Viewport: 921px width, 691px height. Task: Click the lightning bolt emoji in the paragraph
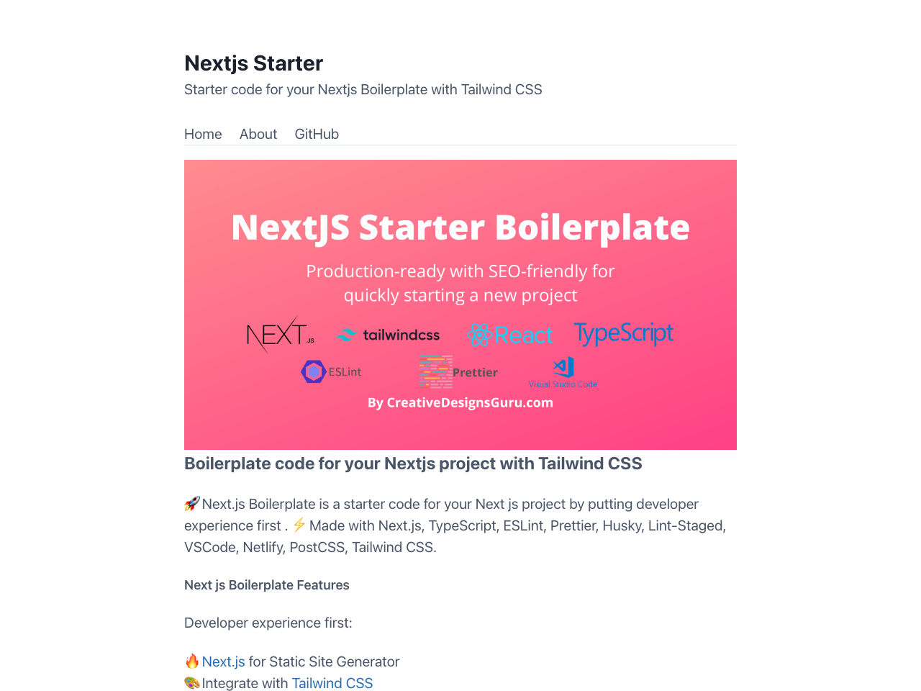click(x=298, y=524)
